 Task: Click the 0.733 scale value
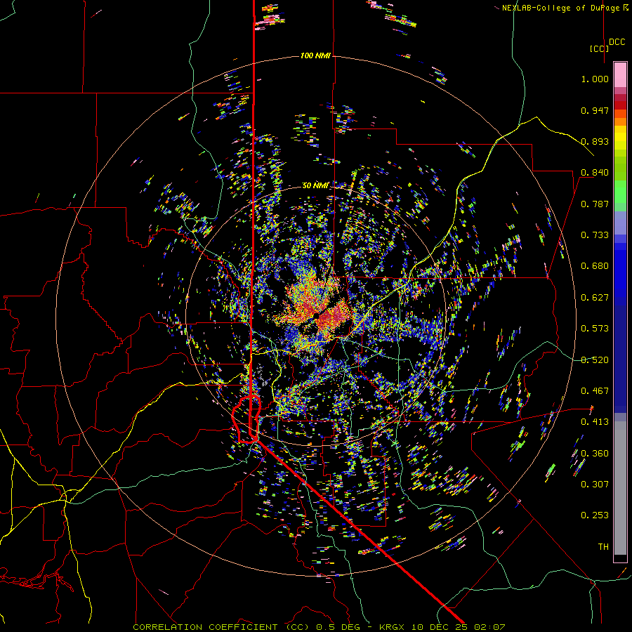(595, 235)
